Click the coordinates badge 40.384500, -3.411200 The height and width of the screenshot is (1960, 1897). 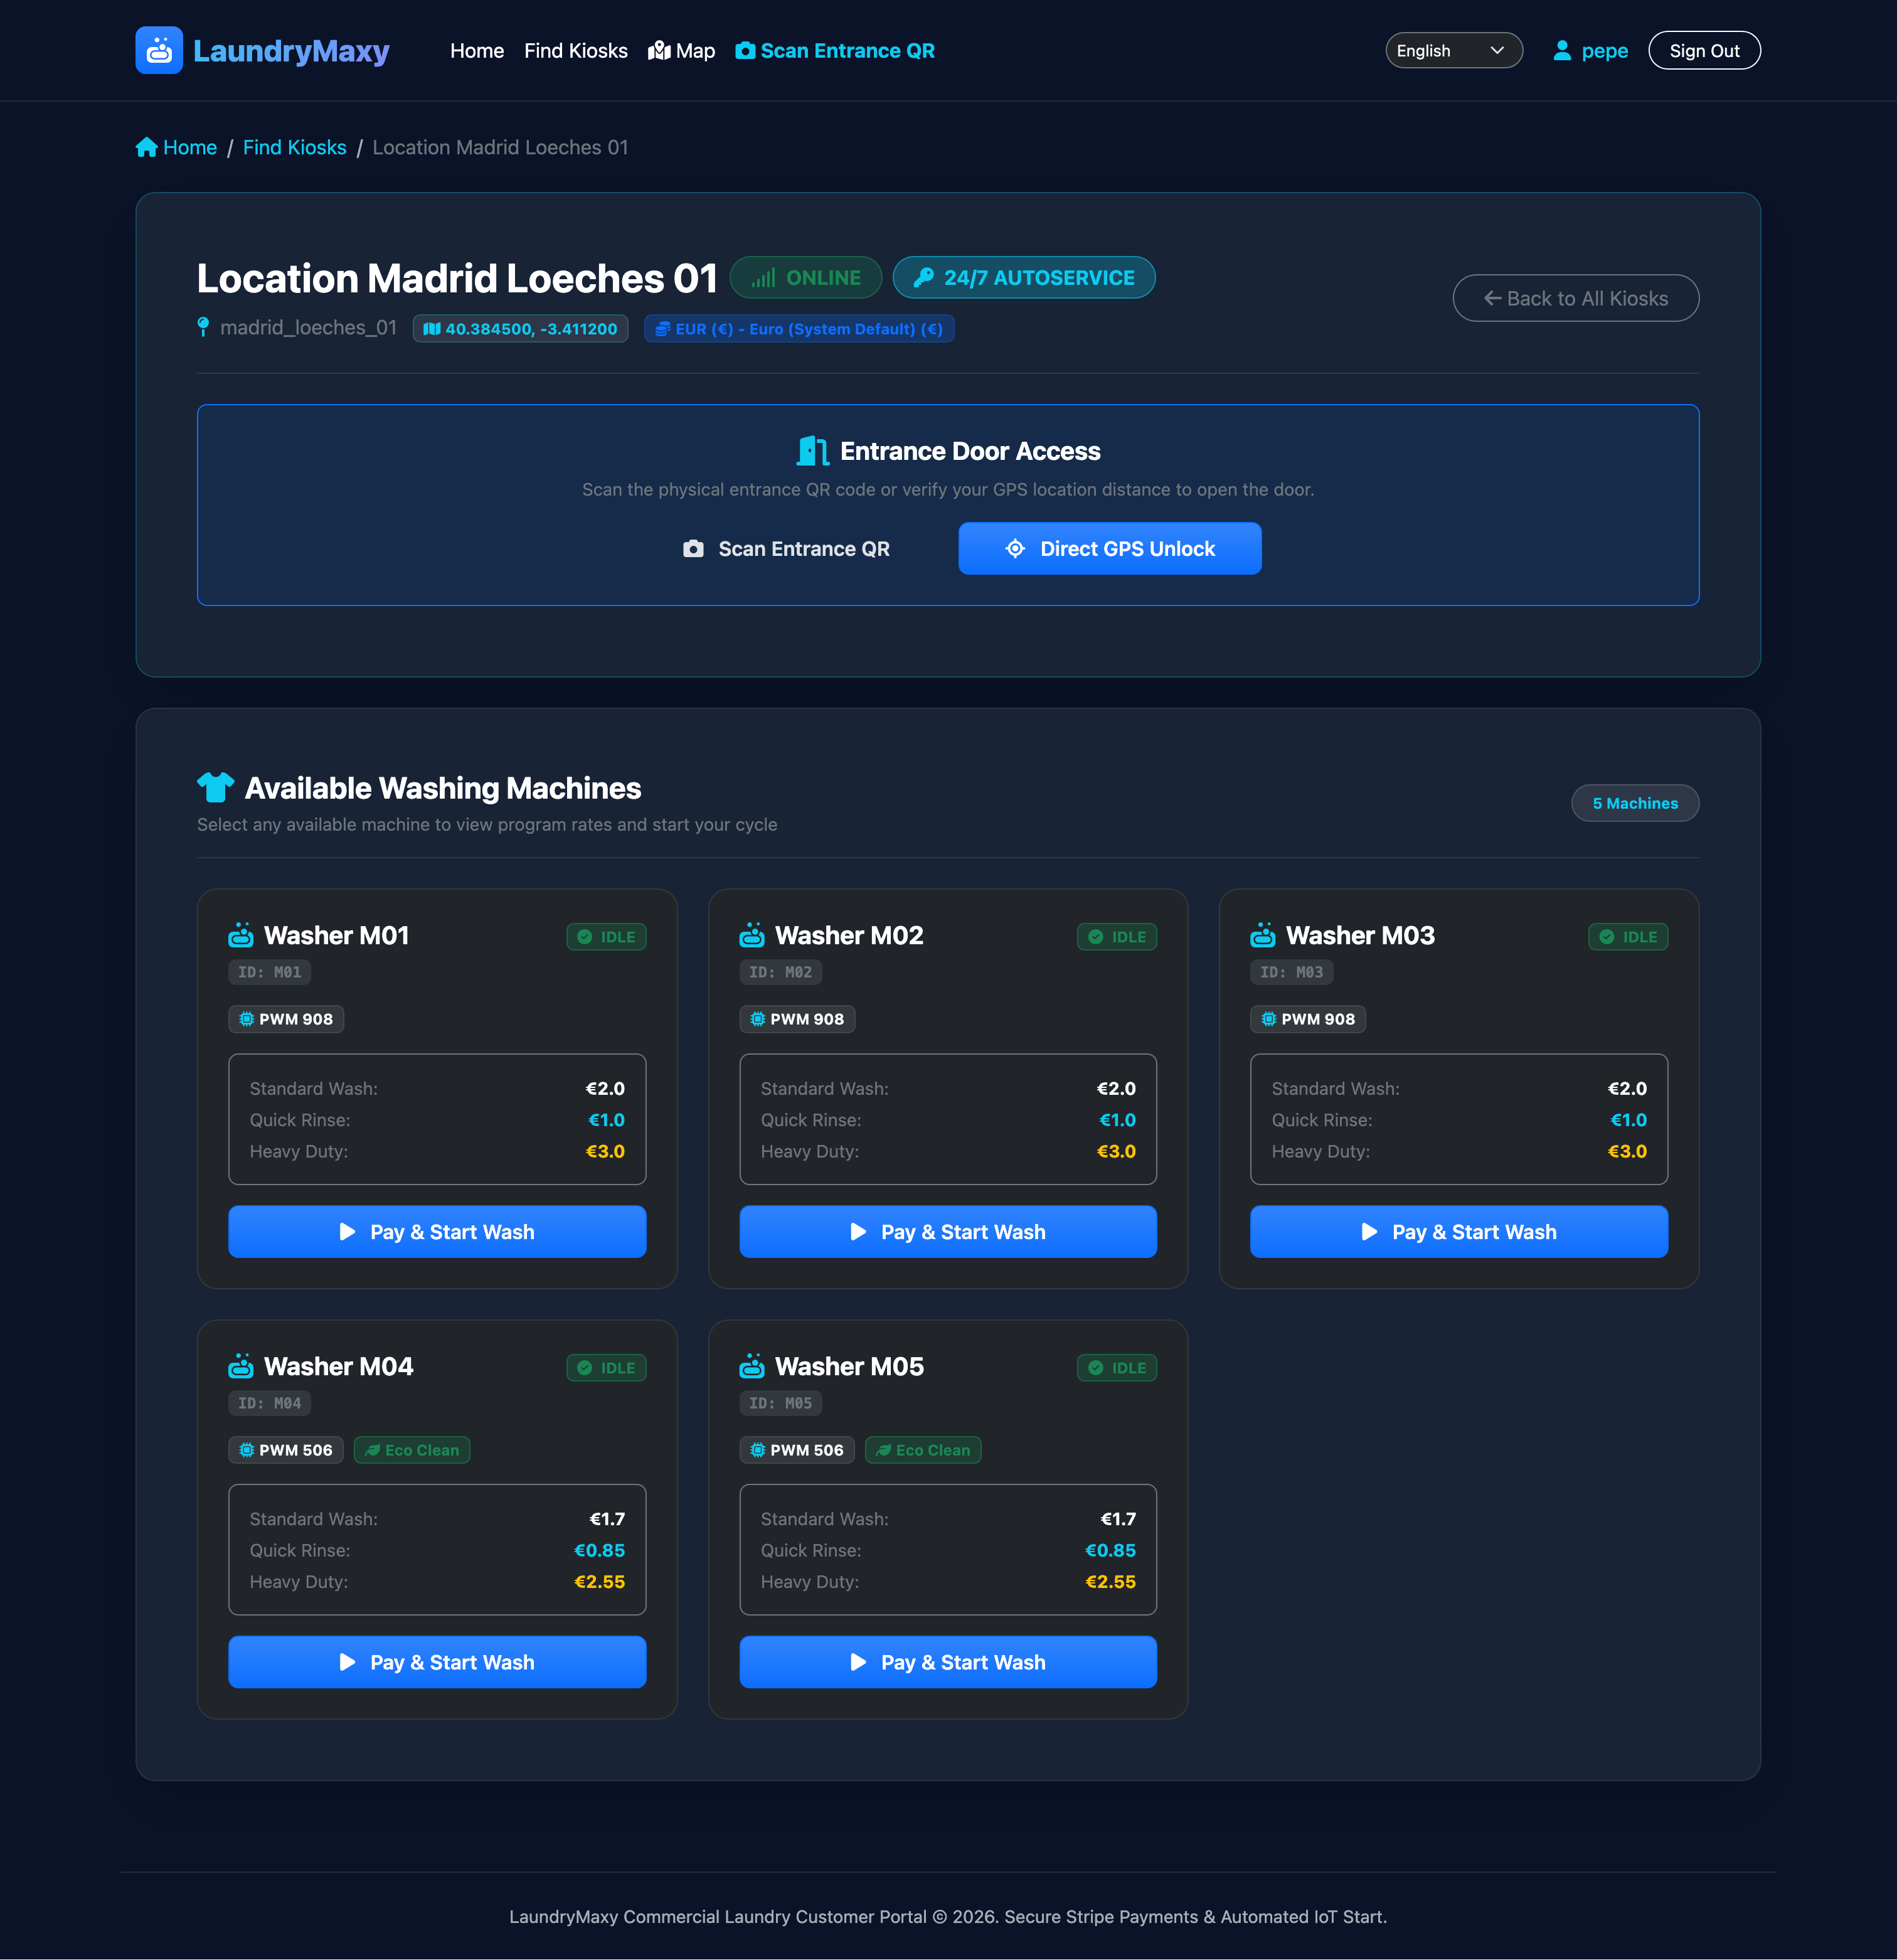[x=521, y=329]
